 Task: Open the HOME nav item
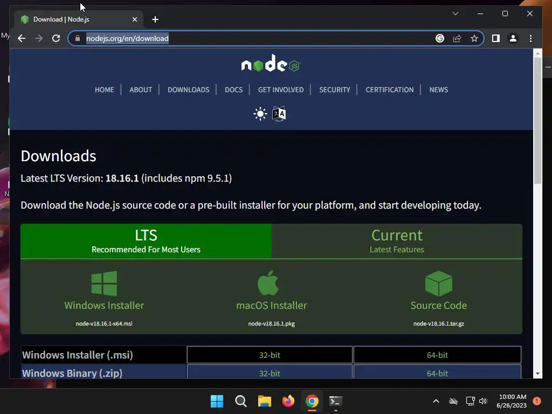pos(104,90)
